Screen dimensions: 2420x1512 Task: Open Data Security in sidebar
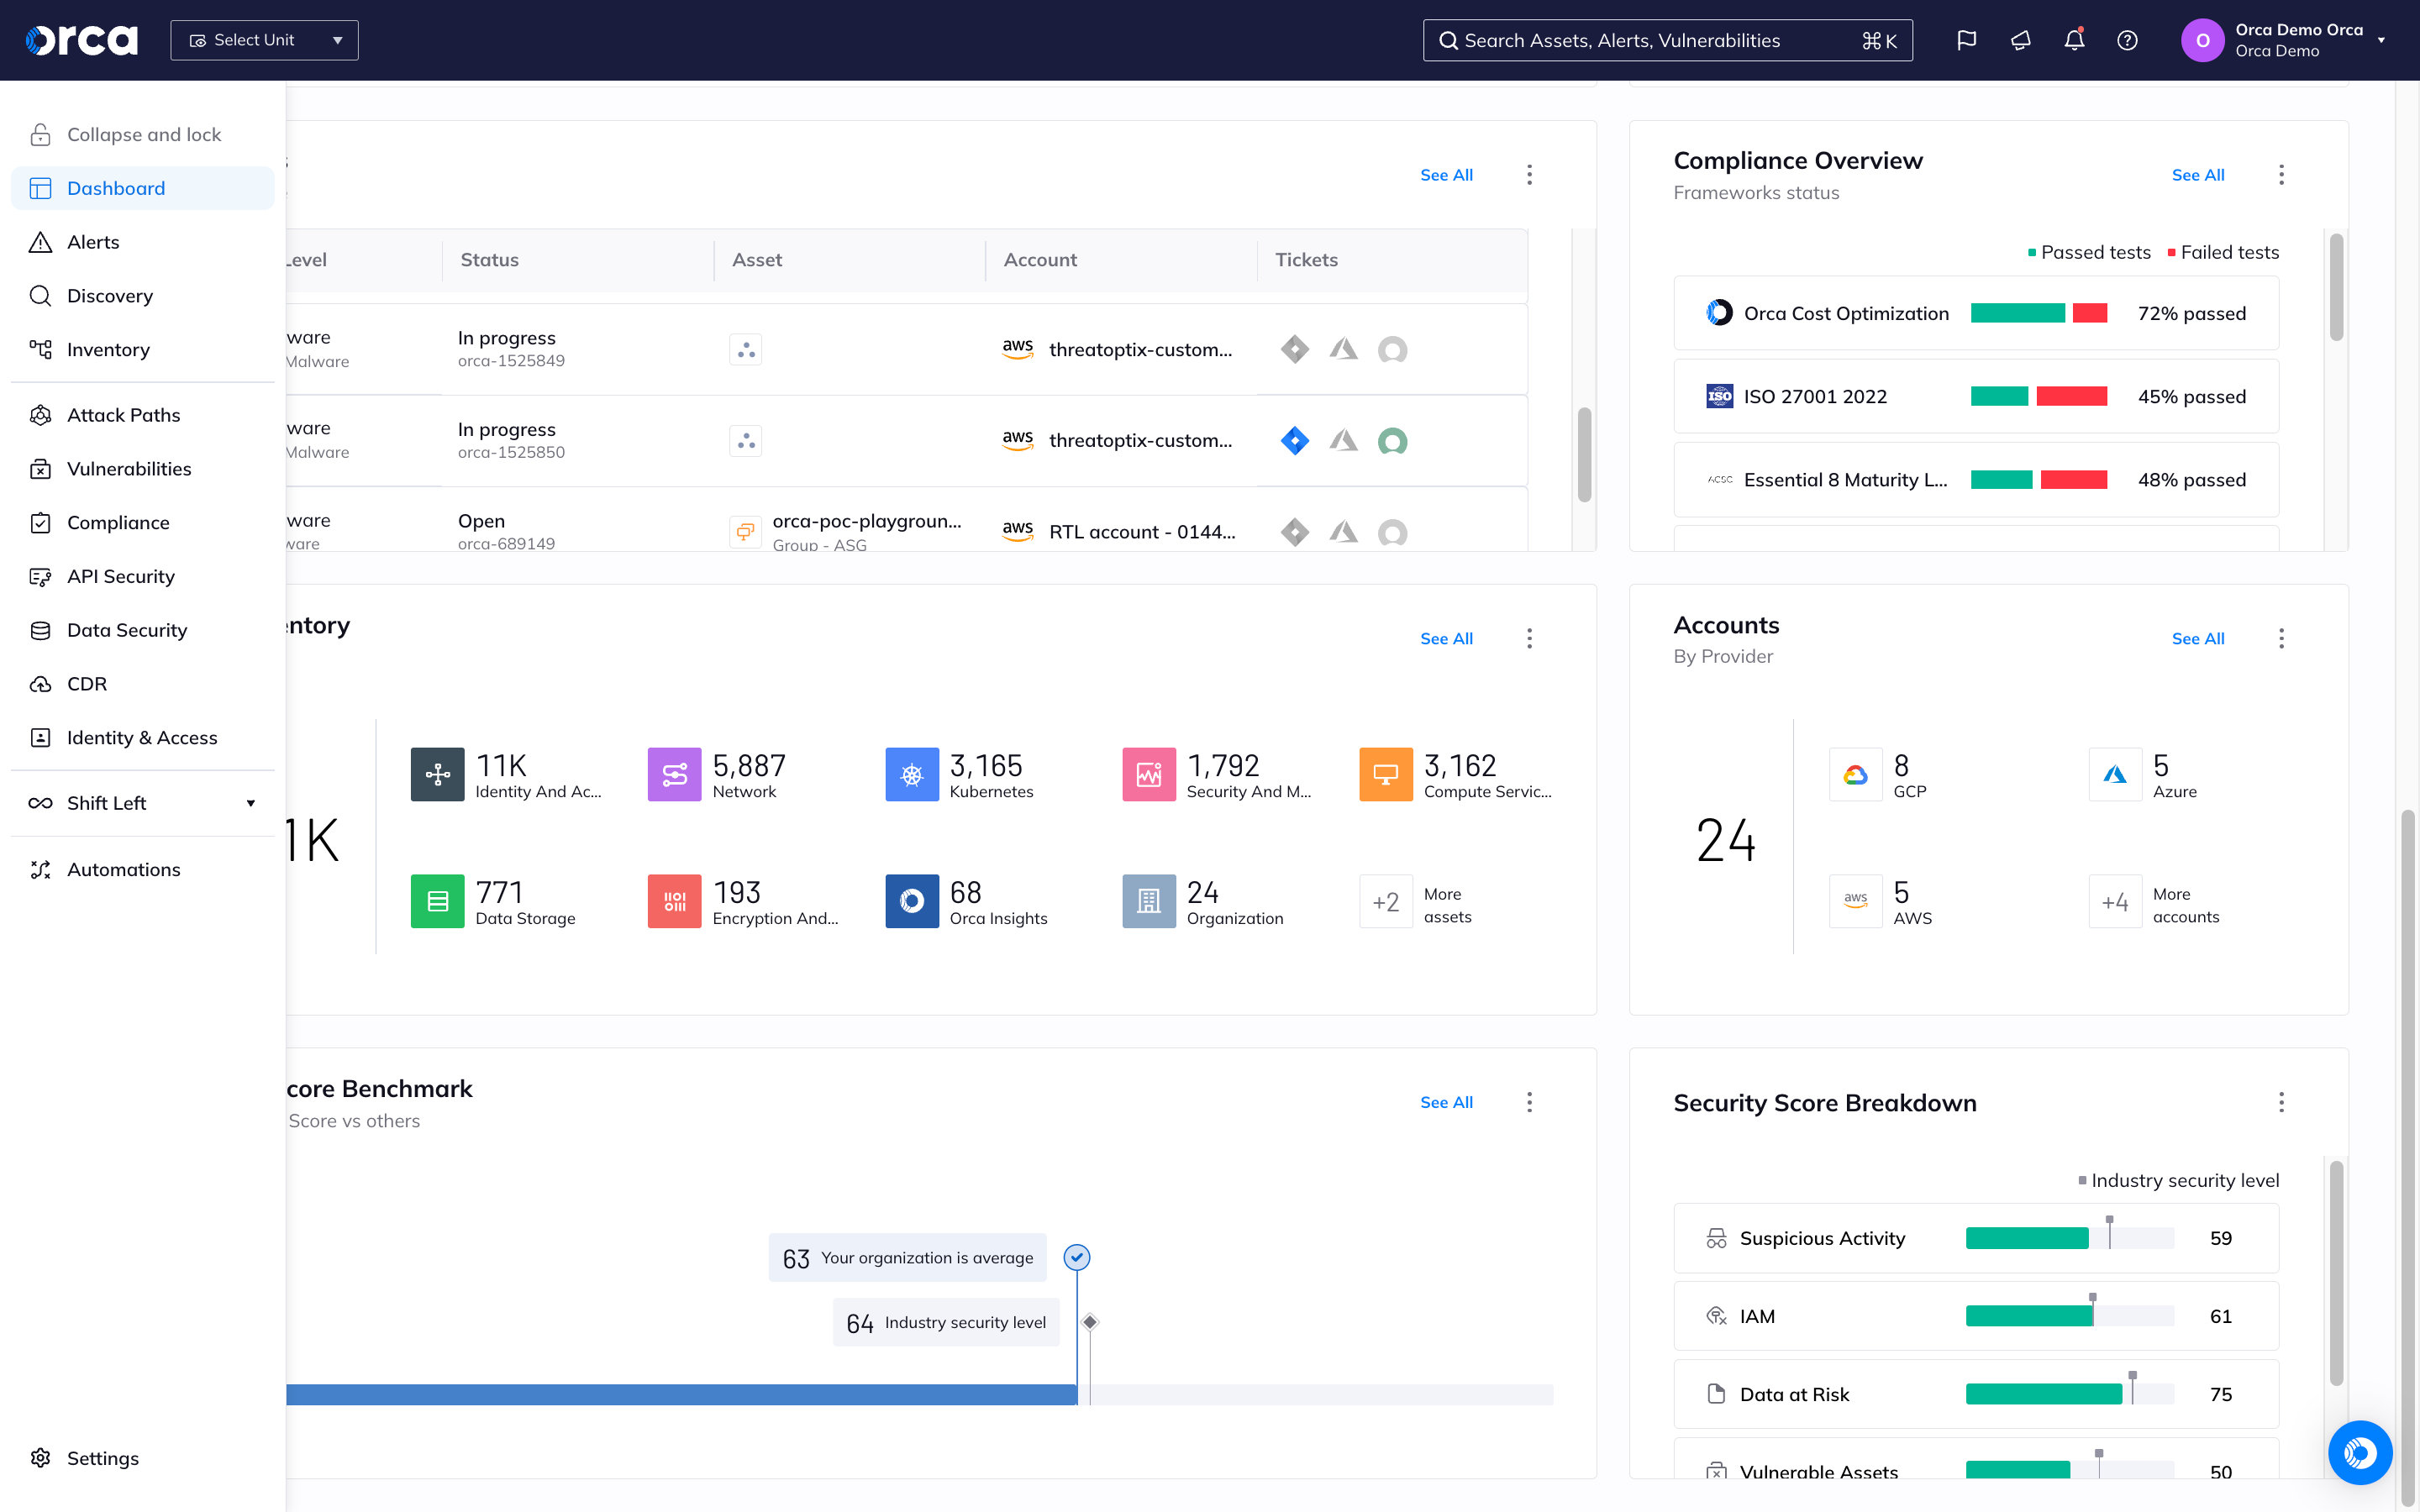[142, 630]
